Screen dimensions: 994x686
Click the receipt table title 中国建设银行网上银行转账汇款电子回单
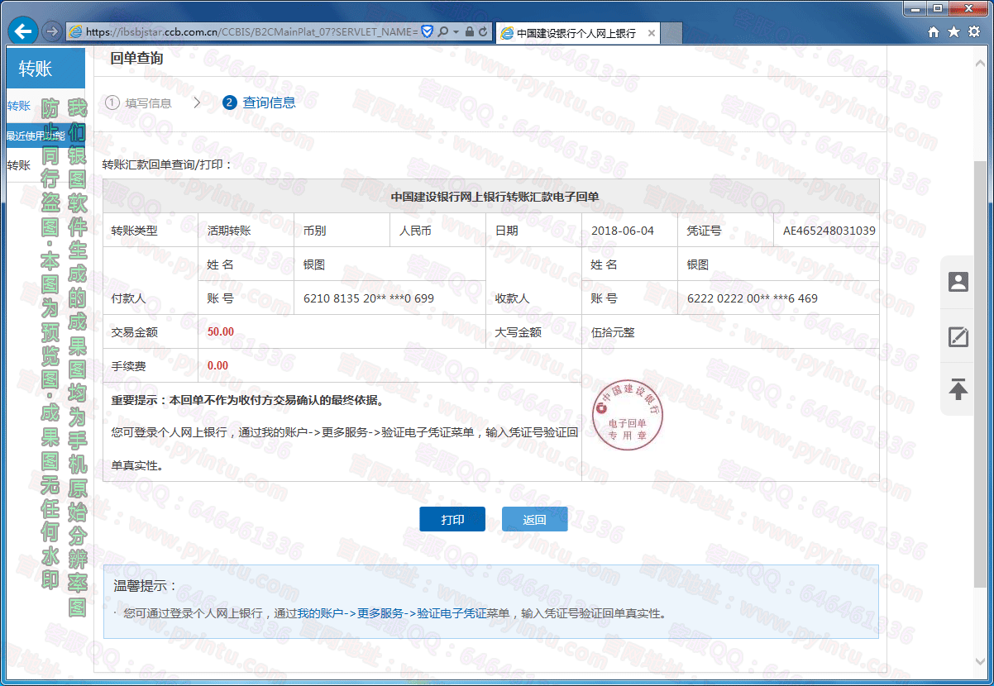tap(495, 196)
